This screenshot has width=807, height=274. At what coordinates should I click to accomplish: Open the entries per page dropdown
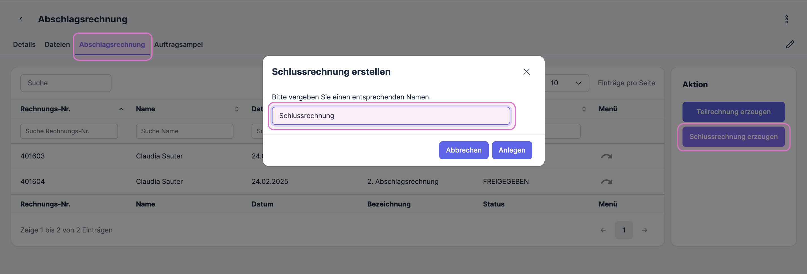566,83
